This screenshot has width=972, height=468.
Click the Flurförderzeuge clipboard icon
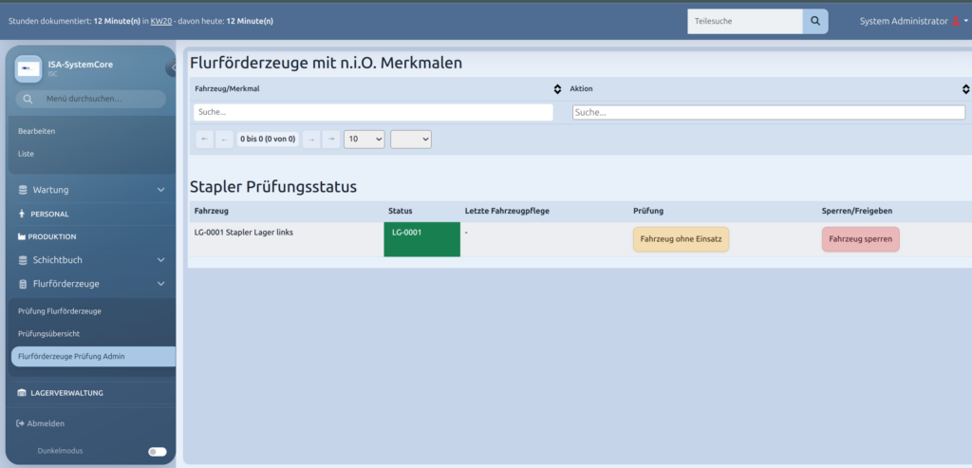(23, 284)
